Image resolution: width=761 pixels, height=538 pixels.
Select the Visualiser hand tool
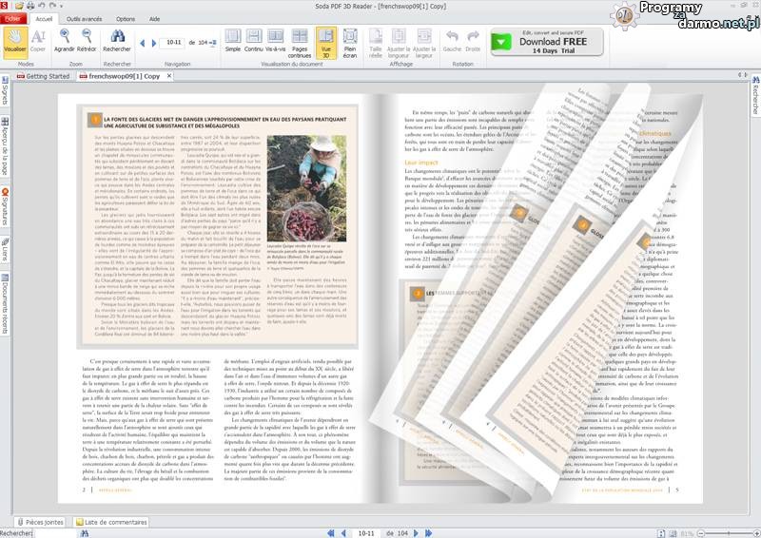(x=15, y=42)
